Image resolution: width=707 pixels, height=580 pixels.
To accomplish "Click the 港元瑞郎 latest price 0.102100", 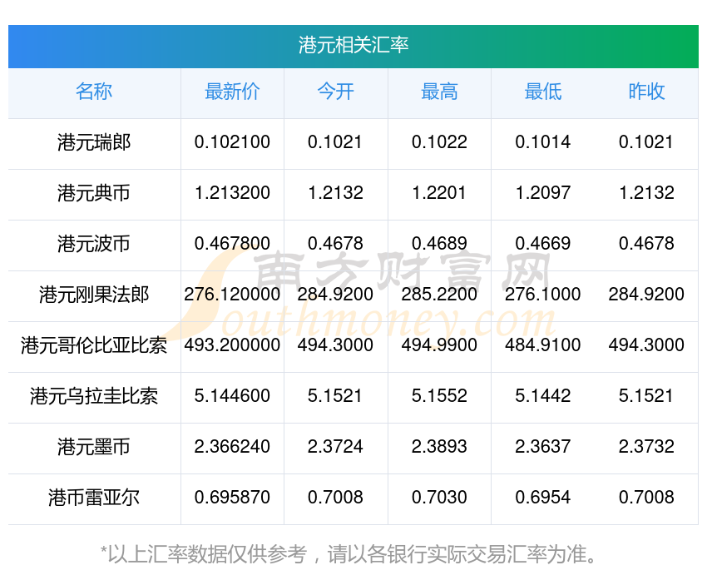I will click(232, 142).
